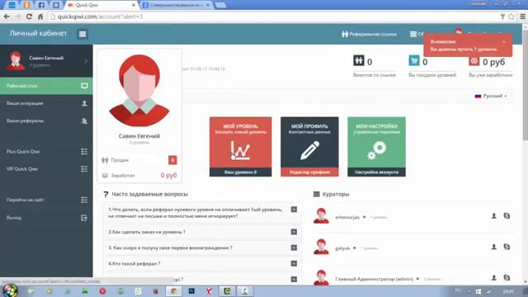Open the pinned Facebook tab

[x=41, y=5]
